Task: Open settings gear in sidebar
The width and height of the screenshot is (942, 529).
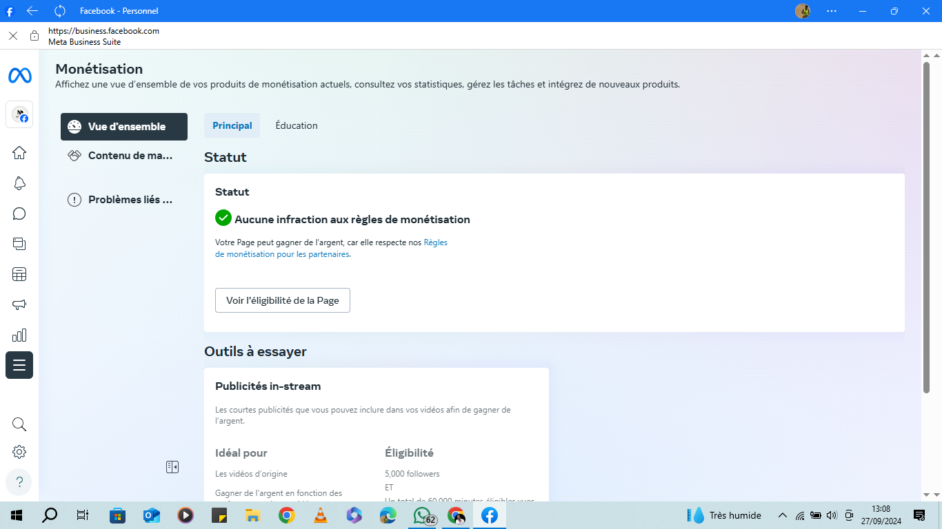Action: click(19, 452)
